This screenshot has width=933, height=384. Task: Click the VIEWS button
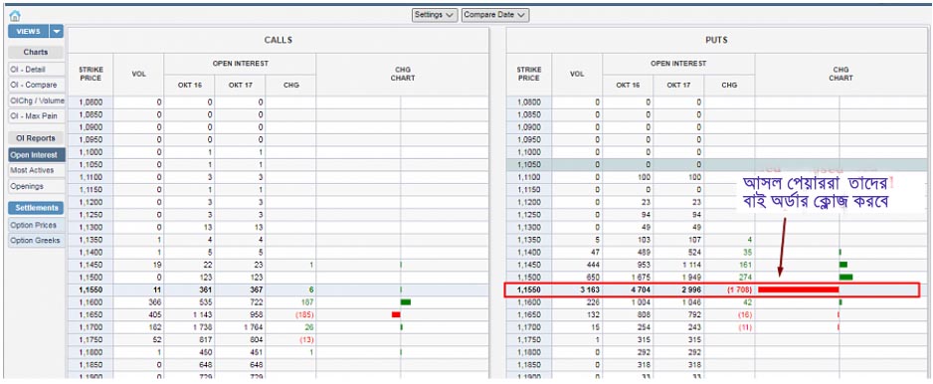(x=29, y=32)
